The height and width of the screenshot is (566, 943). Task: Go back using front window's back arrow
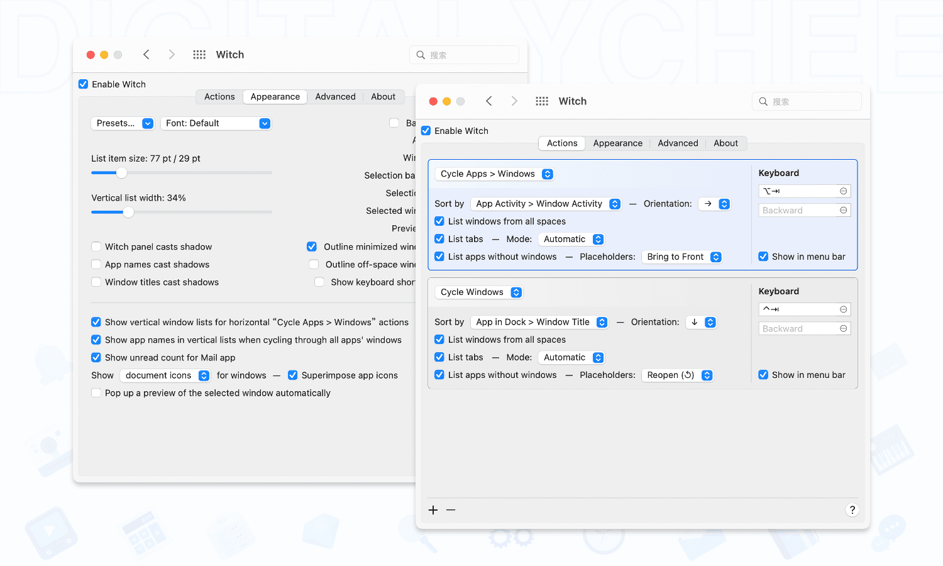pyautogui.click(x=489, y=101)
